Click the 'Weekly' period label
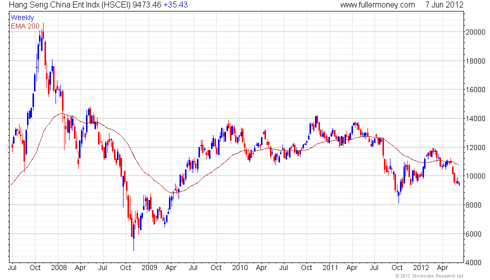The height and width of the screenshot is (280, 490). [22, 18]
